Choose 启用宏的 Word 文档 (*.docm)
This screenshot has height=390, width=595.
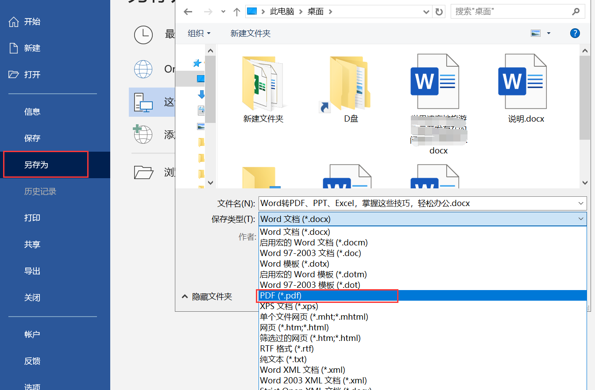point(422,242)
